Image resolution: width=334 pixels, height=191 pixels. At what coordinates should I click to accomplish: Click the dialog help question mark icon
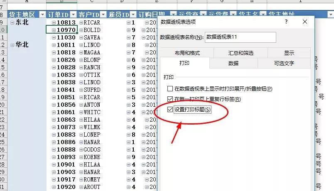pos(286,22)
